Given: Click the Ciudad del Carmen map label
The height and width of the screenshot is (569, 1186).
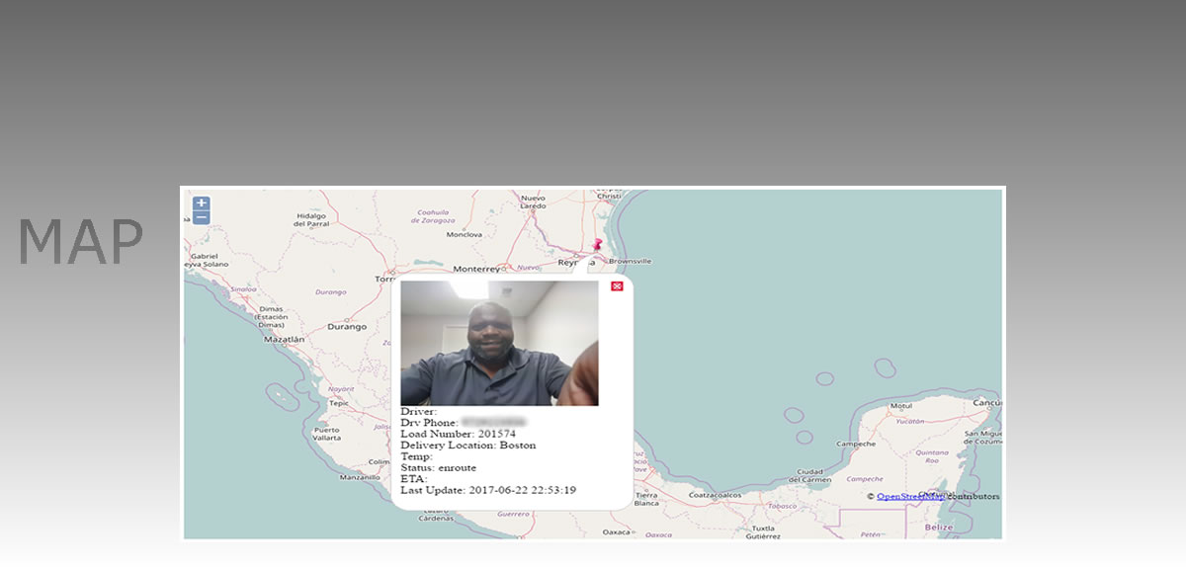Looking at the screenshot, I should click(x=810, y=475).
